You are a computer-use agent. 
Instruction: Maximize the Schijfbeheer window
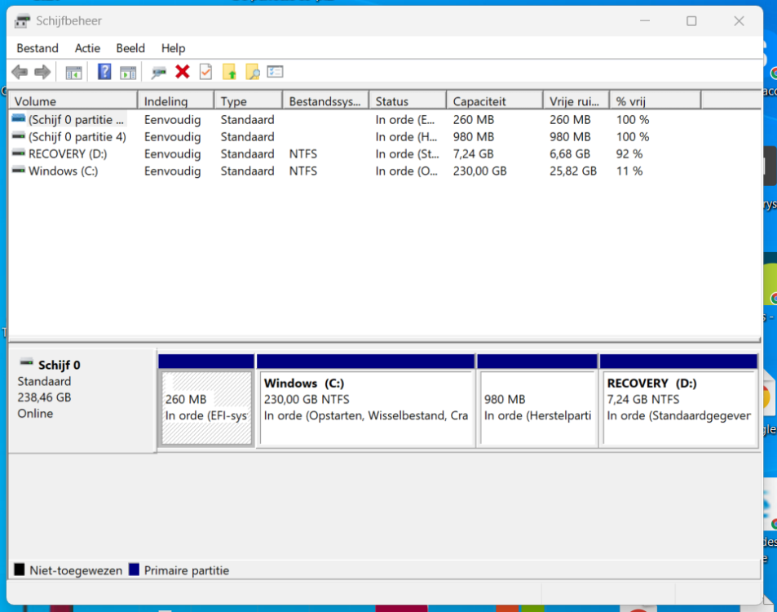pyautogui.click(x=691, y=21)
